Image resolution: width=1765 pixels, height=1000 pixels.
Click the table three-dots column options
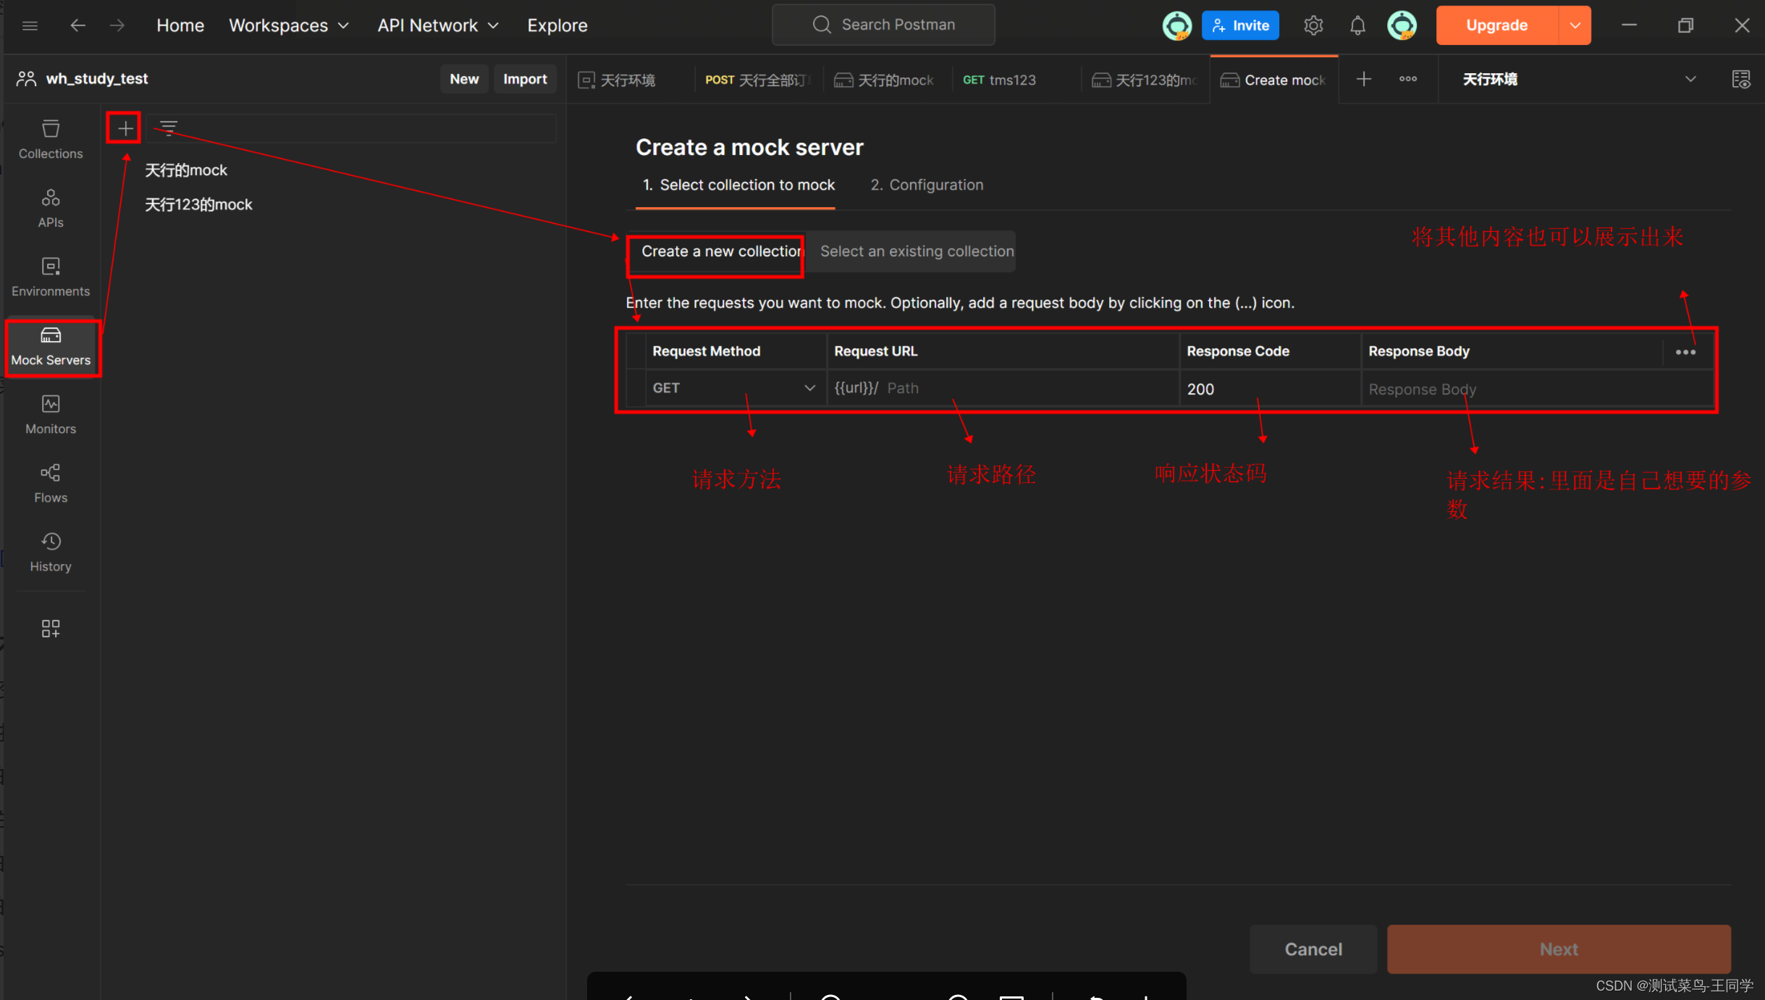pyautogui.click(x=1685, y=352)
